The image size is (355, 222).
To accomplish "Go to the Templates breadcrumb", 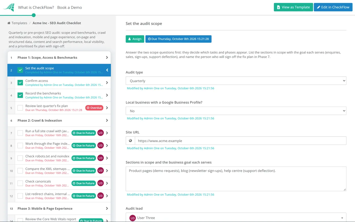I will (19, 23).
